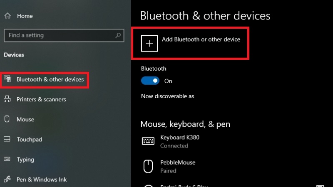
Task: Turn off the Bluetooth toggle
Action: [150, 81]
